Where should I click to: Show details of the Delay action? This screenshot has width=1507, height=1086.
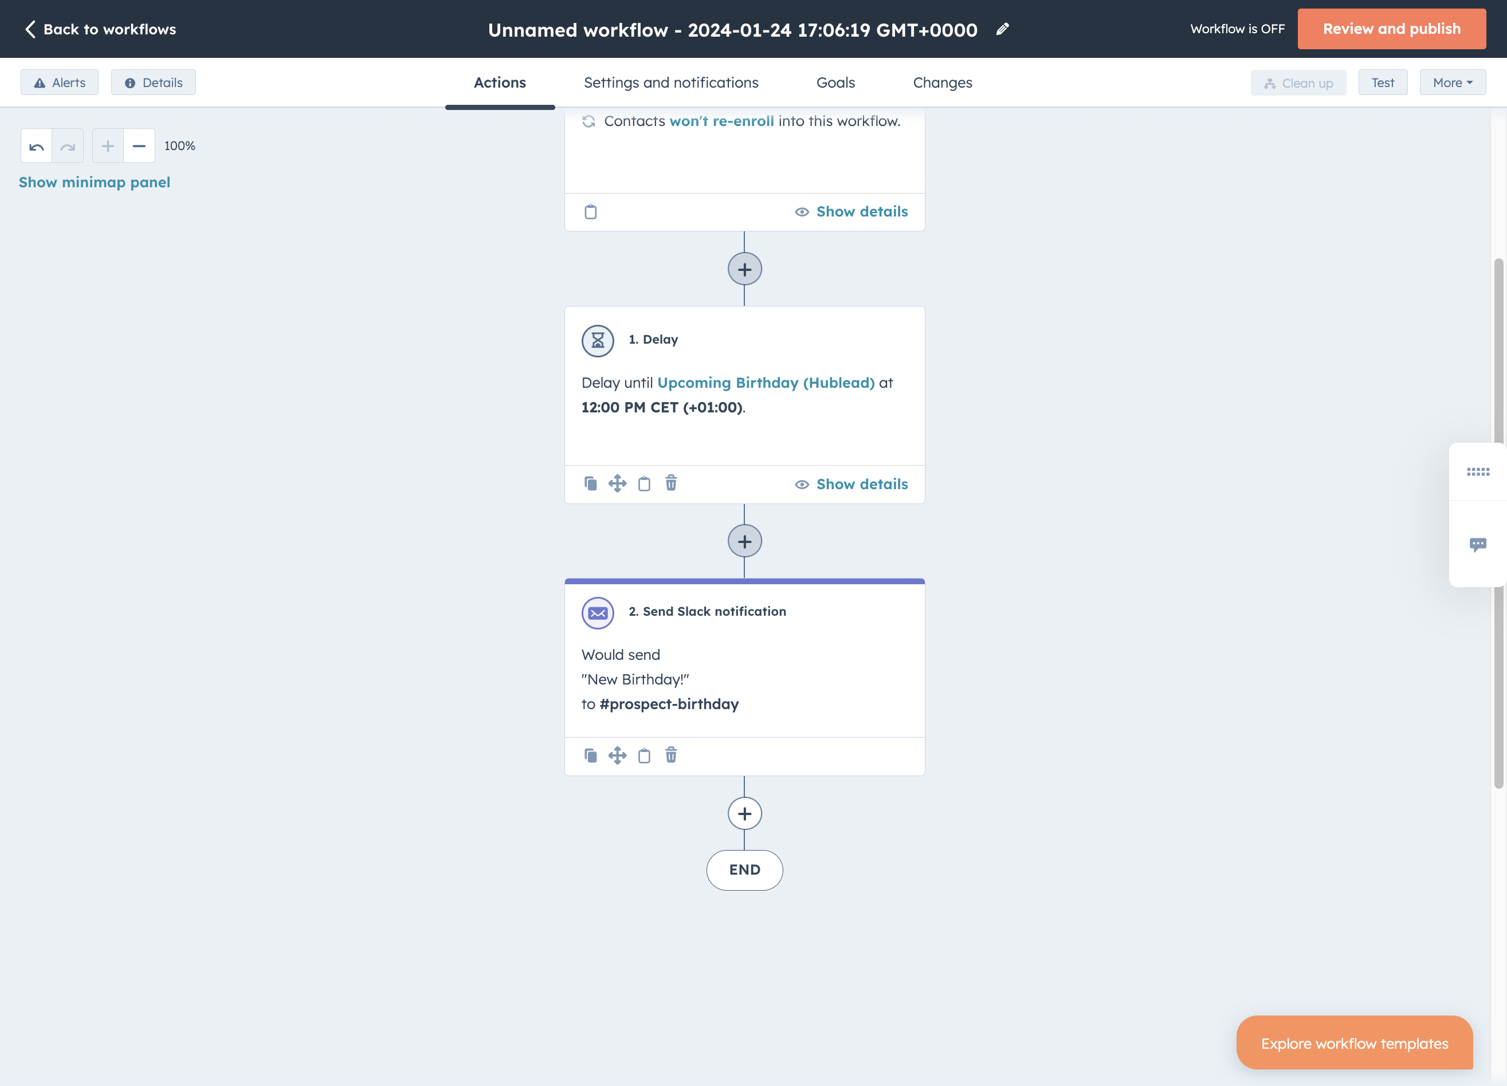click(851, 484)
